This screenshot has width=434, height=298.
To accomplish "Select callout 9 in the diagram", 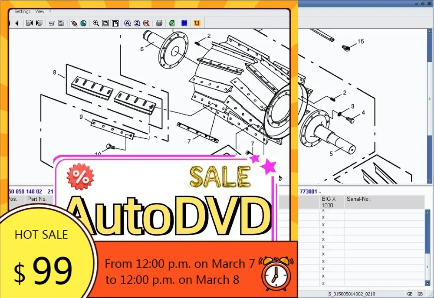I will [81, 117].
